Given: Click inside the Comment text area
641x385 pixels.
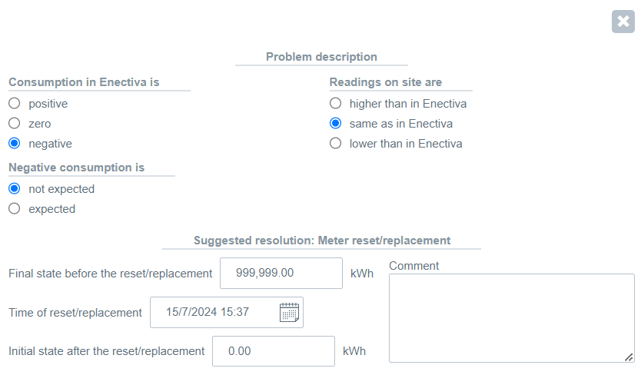Looking at the screenshot, I should pos(511,317).
